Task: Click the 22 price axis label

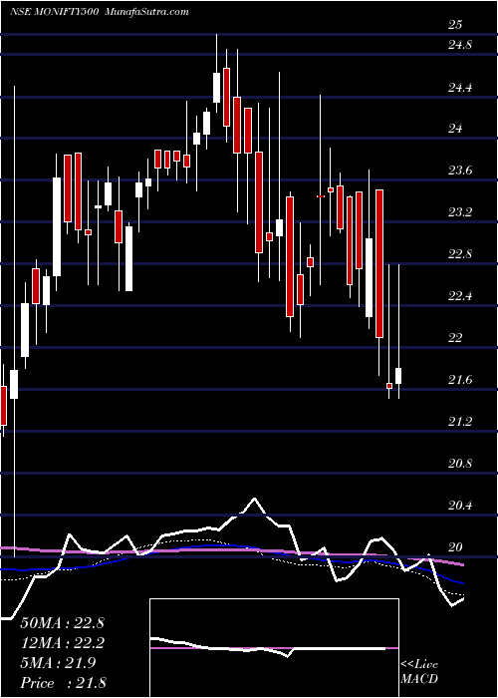Action: click(x=455, y=338)
